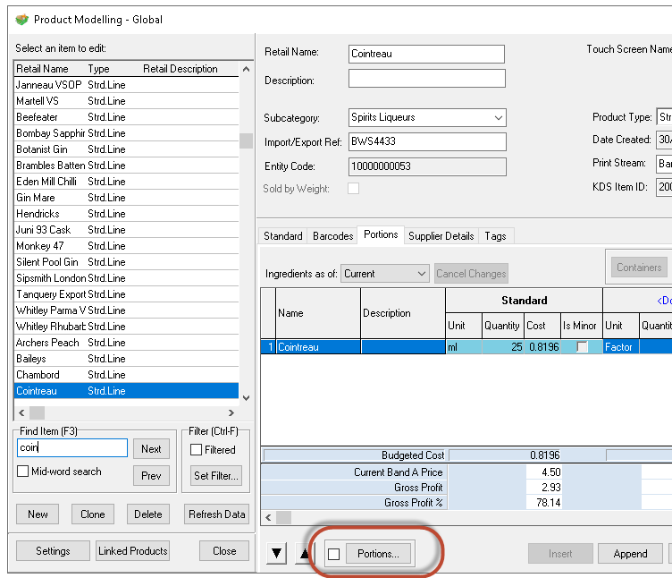The width and height of the screenshot is (672, 578).
Task: Toggle the Sold by Weight checkbox
Action: tap(354, 189)
